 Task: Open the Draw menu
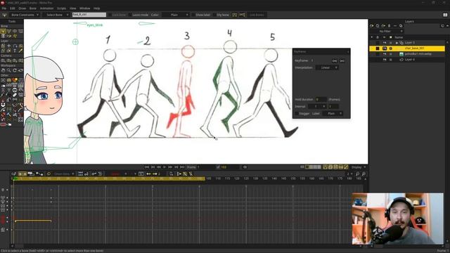(x=22, y=8)
